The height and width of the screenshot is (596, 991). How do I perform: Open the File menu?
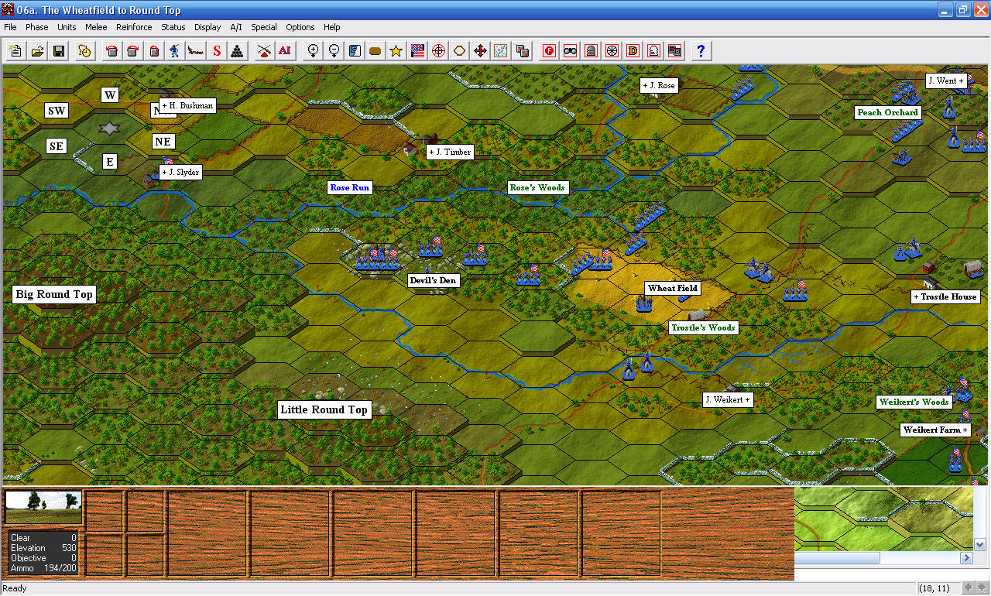[x=10, y=27]
